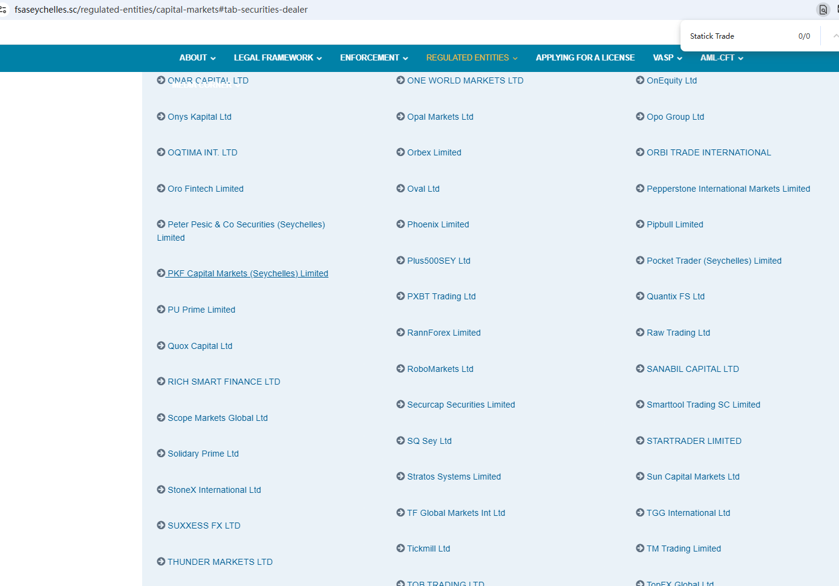839x586 pixels.
Task: Click the arrow icon next to Opo Group Ltd
Action: point(640,116)
